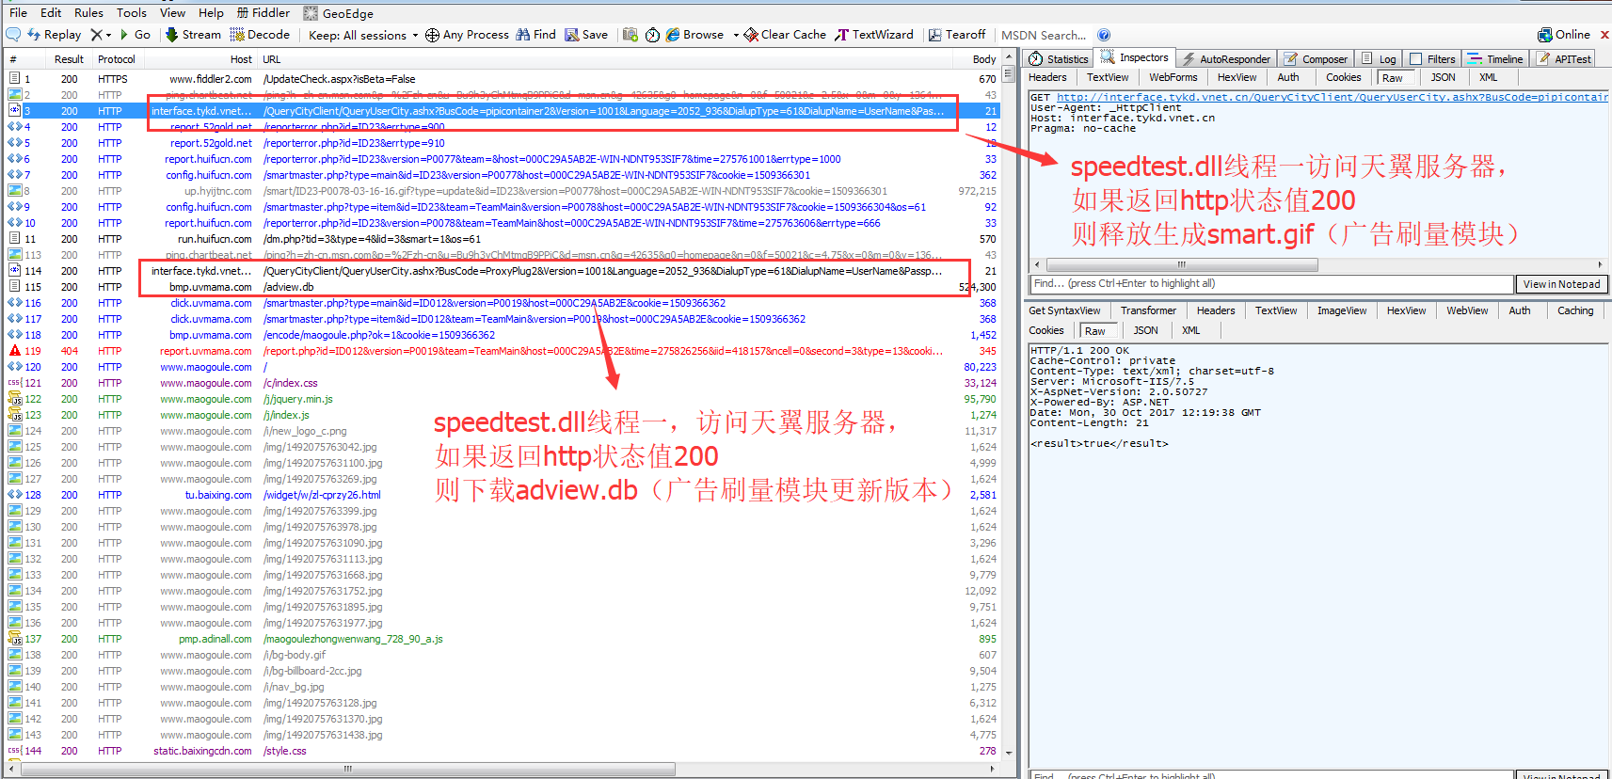
Task: Select the request WebForms tab
Action: pos(1173,77)
